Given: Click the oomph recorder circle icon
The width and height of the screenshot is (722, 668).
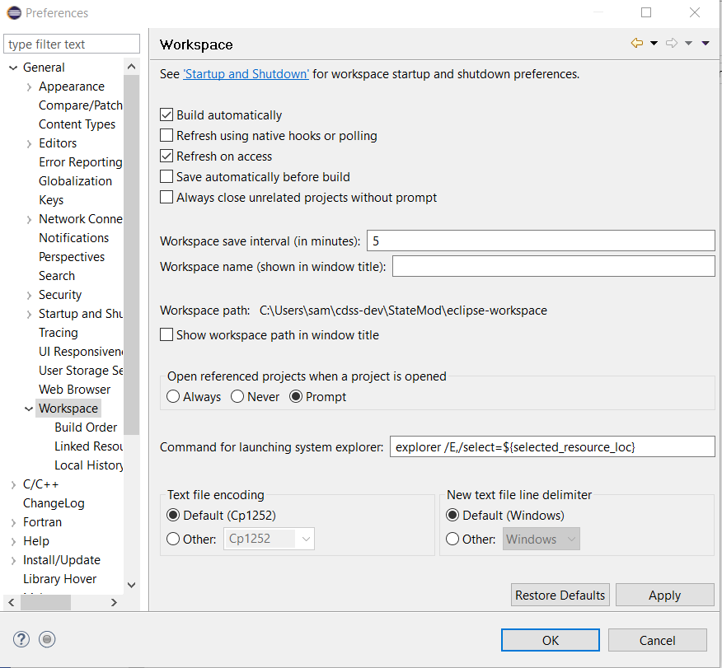Looking at the screenshot, I should 47,639.
